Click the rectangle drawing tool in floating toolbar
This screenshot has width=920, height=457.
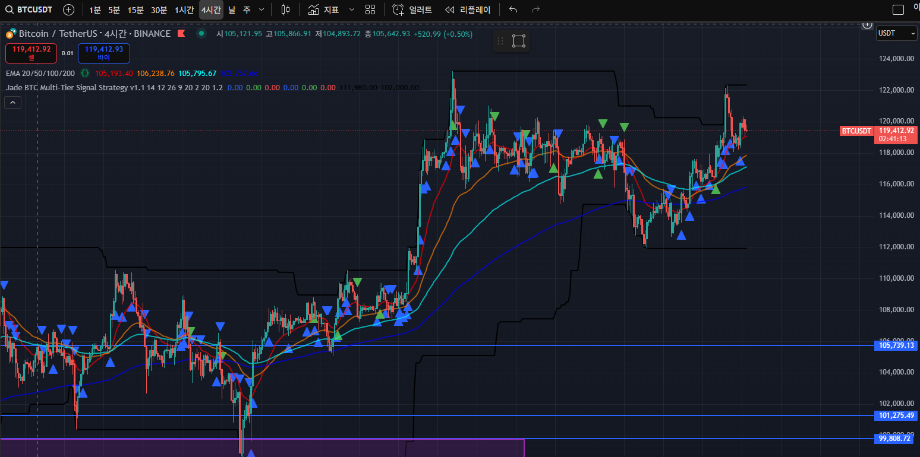(x=519, y=41)
